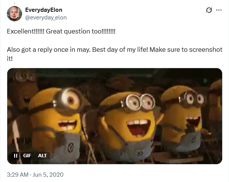The width and height of the screenshot is (229, 182).
Task: Pause the playing GIF
Action: click(x=16, y=156)
